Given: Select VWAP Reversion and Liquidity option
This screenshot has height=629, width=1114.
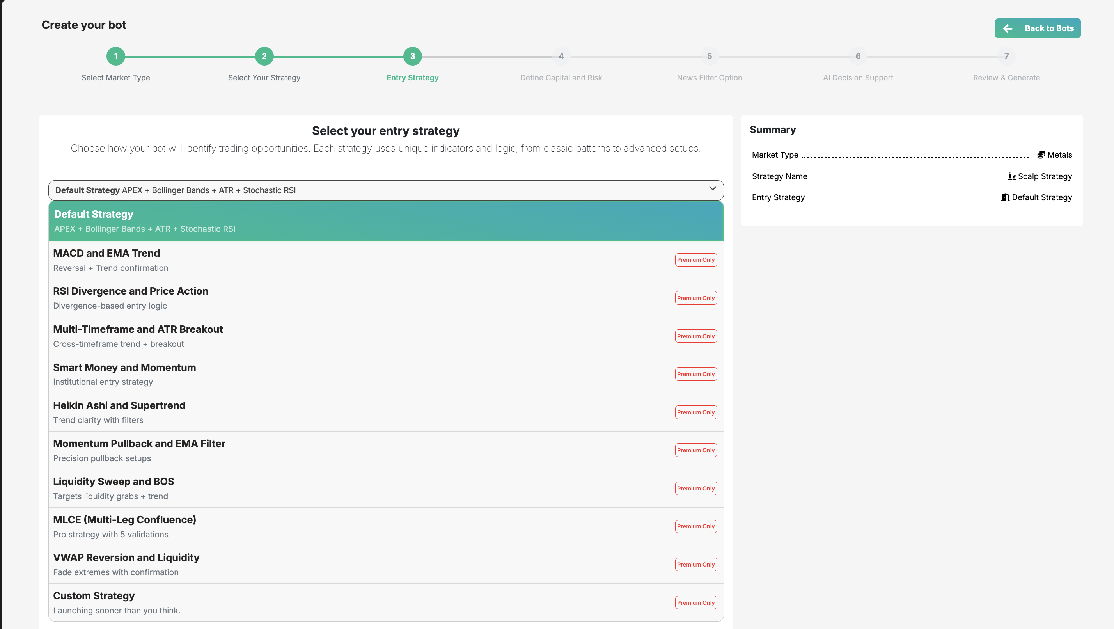Looking at the screenshot, I should [x=346, y=565].
